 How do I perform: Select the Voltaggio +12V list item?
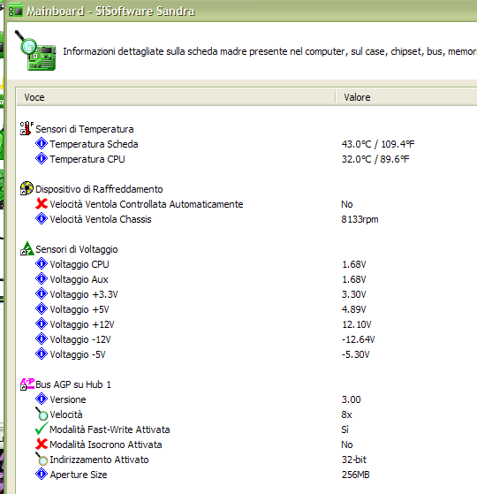[x=246, y=324]
